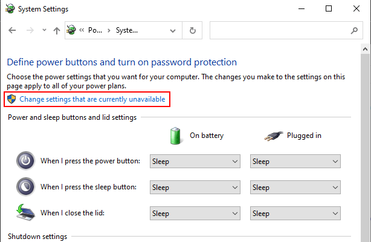The height and width of the screenshot is (242, 371).
Task: Click the "Plugged in" column label
Action: click(304, 136)
